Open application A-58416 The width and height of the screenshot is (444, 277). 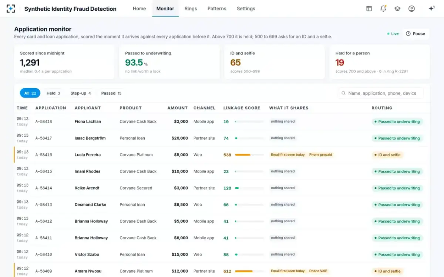point(44,155)
